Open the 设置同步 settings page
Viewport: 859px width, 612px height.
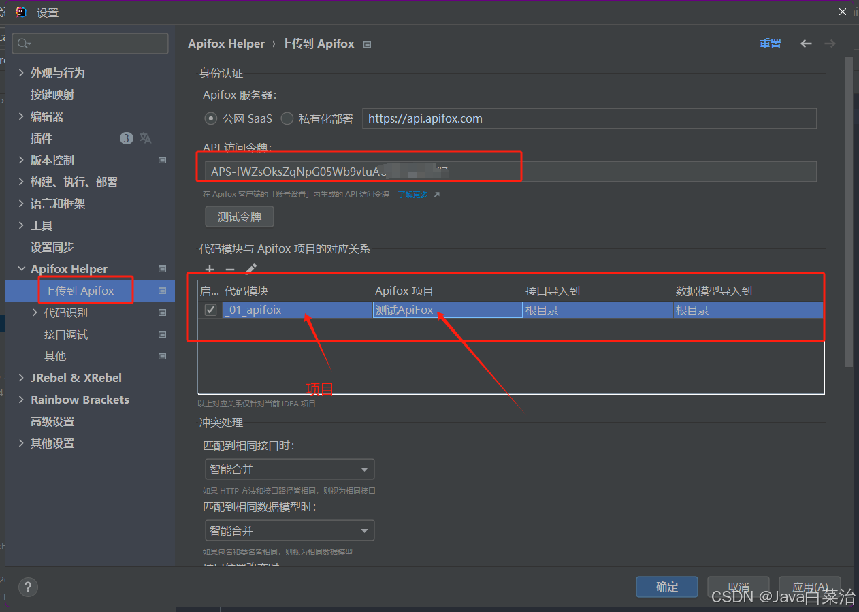click(52, 247)
